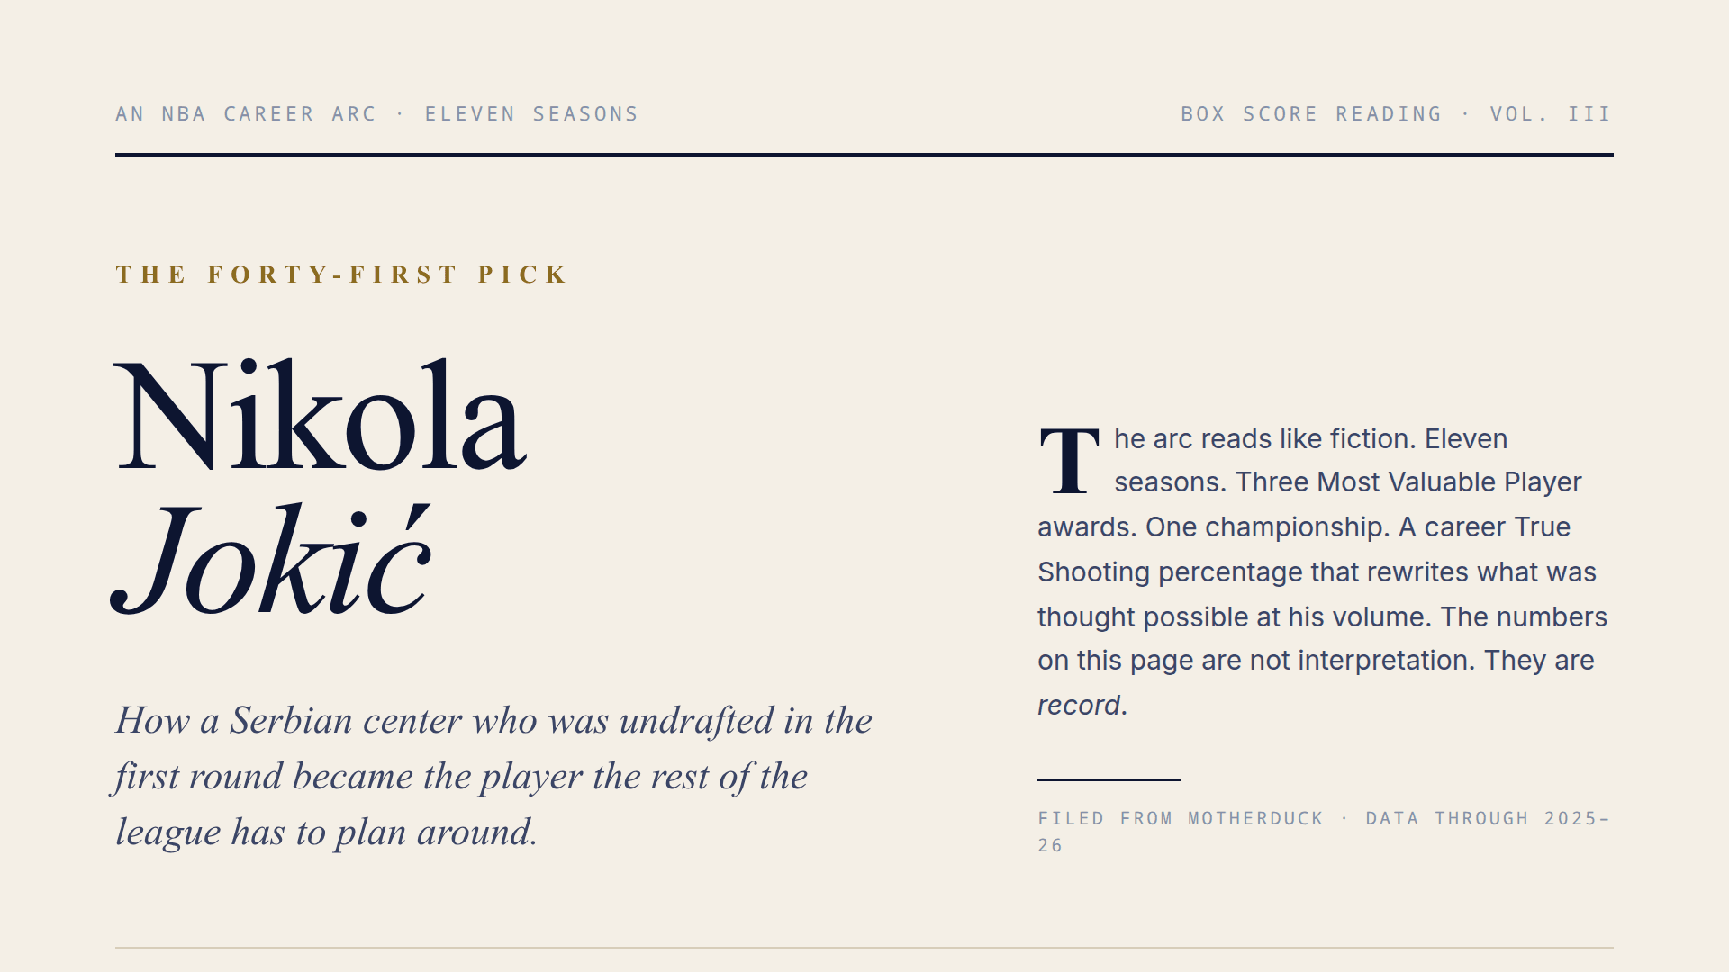Click the 'AN NBA CAREER ARC' header text

[x=246, y=114]
